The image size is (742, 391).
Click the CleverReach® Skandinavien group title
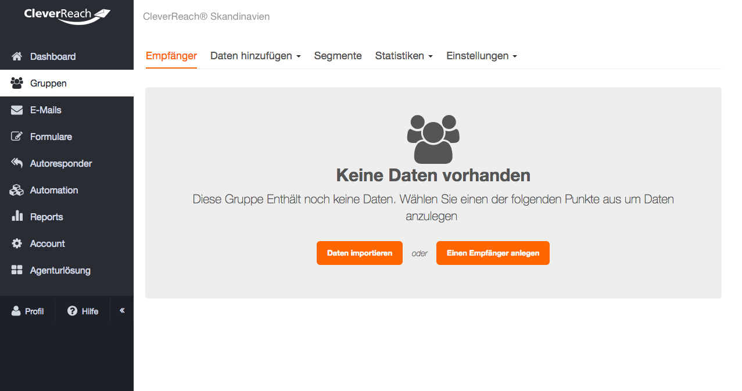(206, 16)
